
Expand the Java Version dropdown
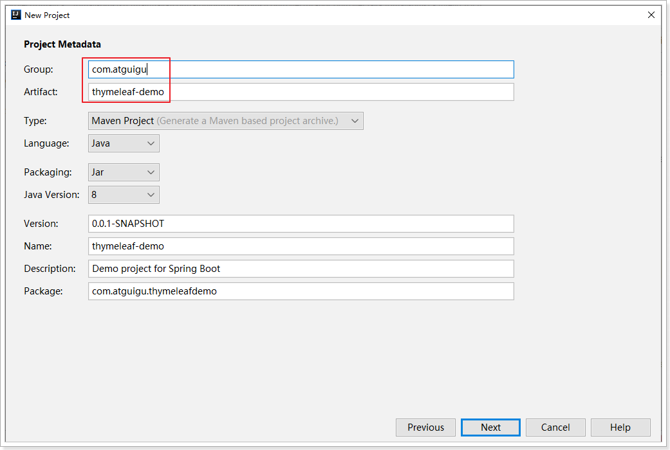tap(124, 195)
